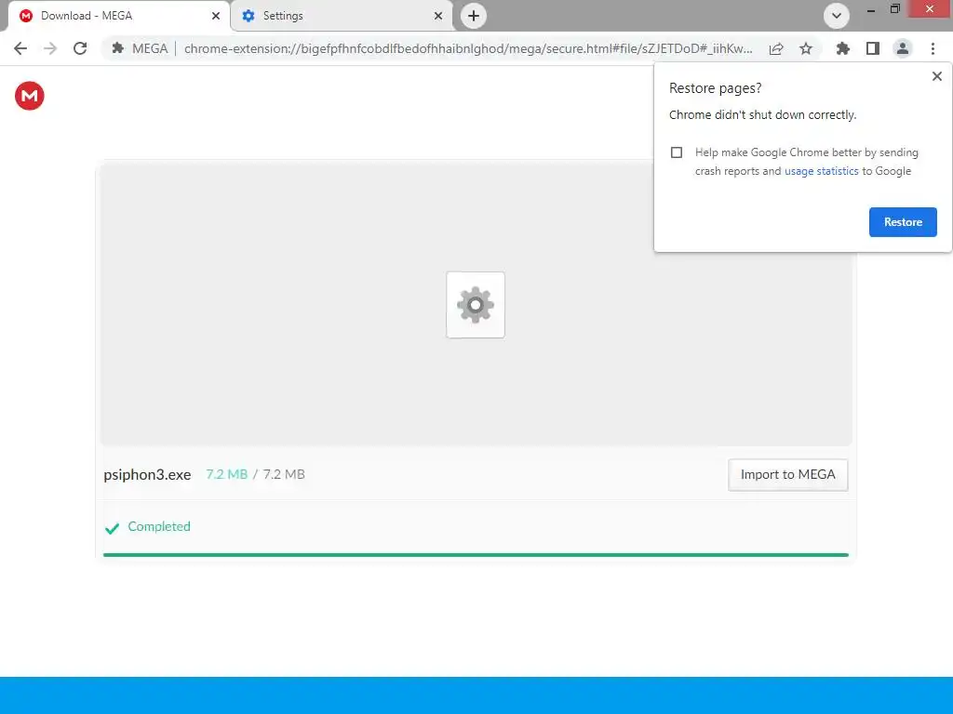Click the green completed checkmark icon
The height and width of the screenshot is (714, 953).
112,528
